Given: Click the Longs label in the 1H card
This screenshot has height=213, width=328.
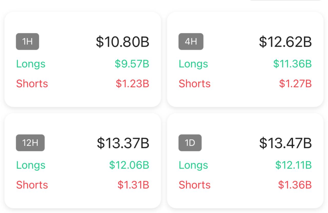Looking at the screenshot, I should (31, 64).
